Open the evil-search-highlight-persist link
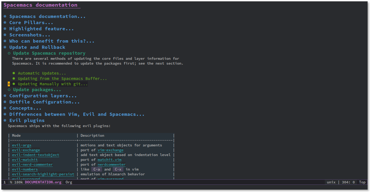The width and height of the screenshot is (370, 192). click(43, 174)
